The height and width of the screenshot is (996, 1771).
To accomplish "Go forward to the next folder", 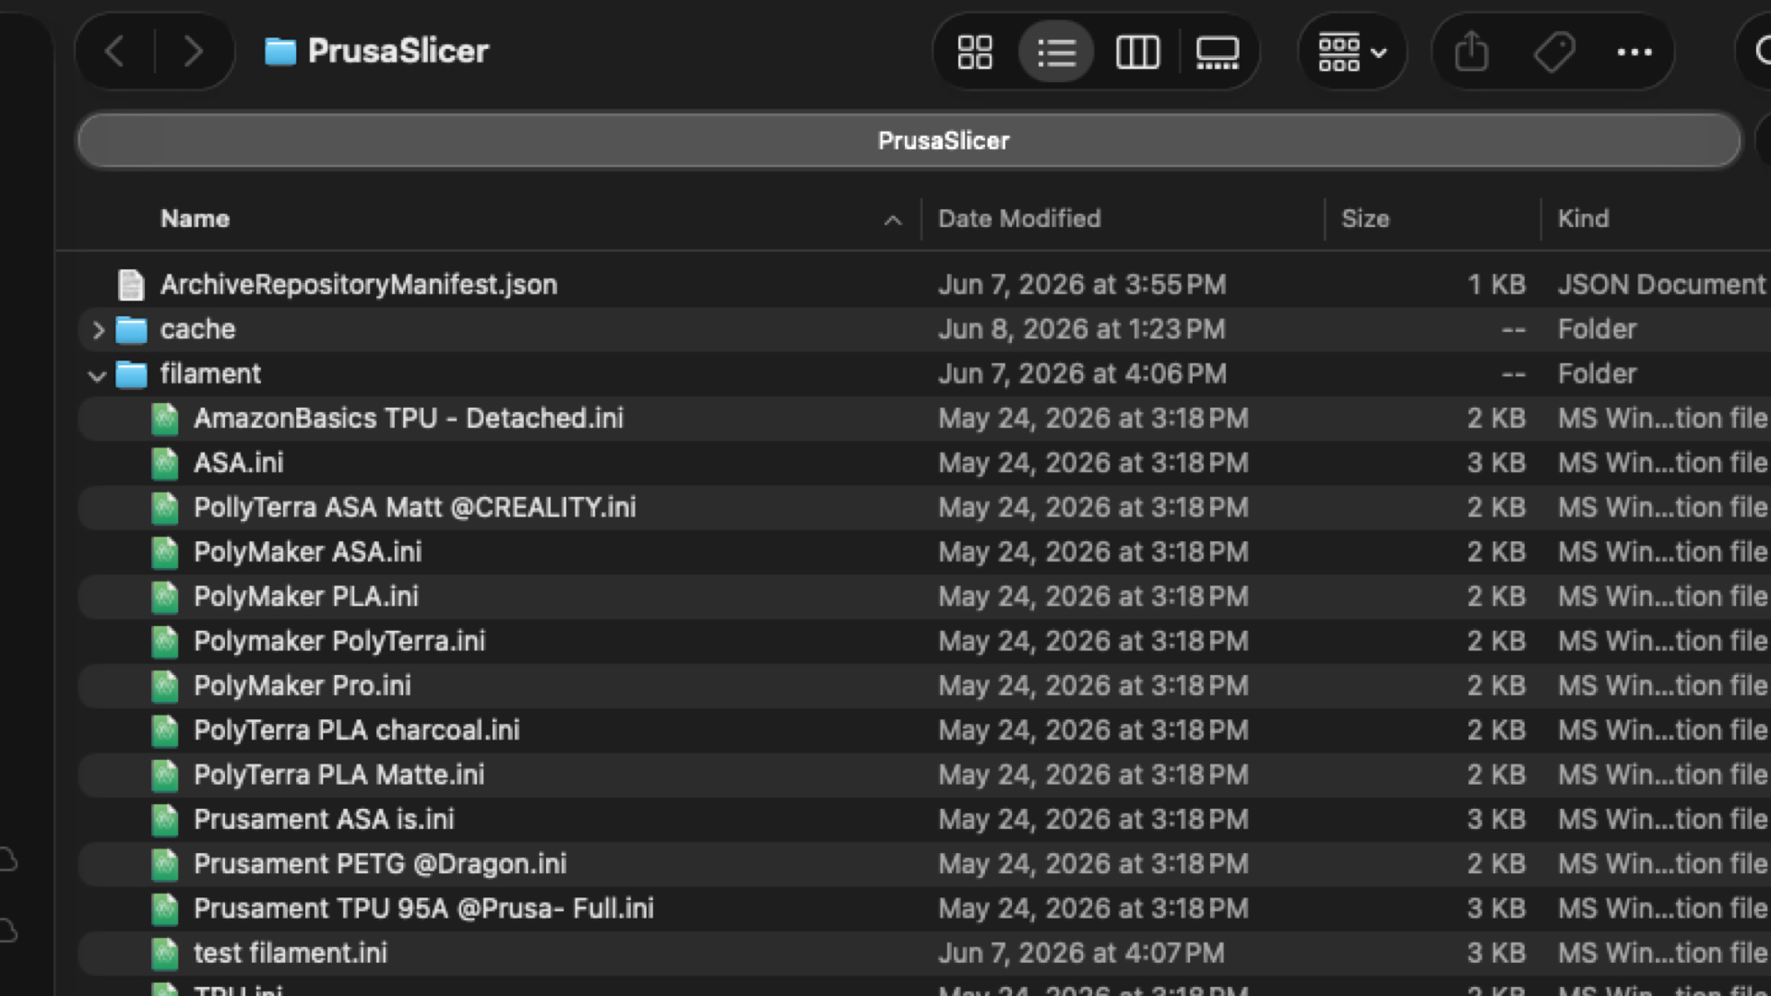I will (x=193, y=52).
